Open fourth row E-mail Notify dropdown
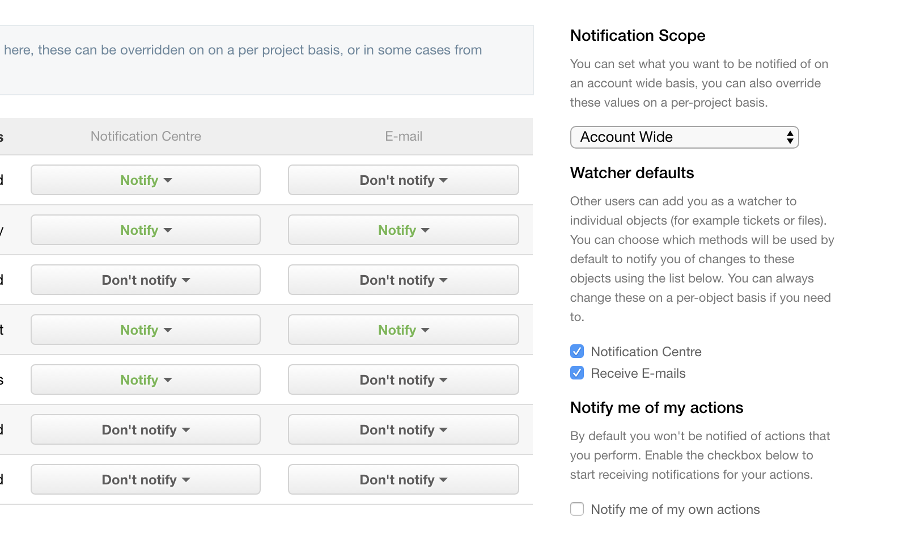Screen dimensions: 899x540 click(x=403, y=330)
